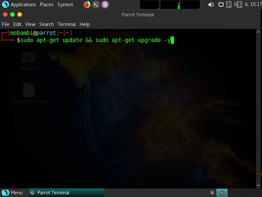Open the system monitor graph with green bar
The image size is (262, 197).
[x=170, y=4]
